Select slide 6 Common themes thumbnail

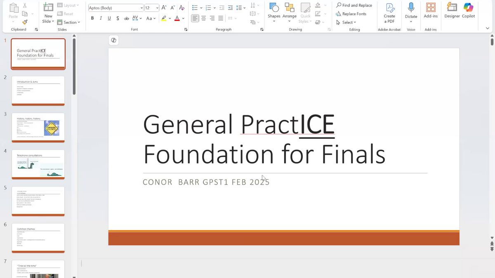(x=38, y=238)
